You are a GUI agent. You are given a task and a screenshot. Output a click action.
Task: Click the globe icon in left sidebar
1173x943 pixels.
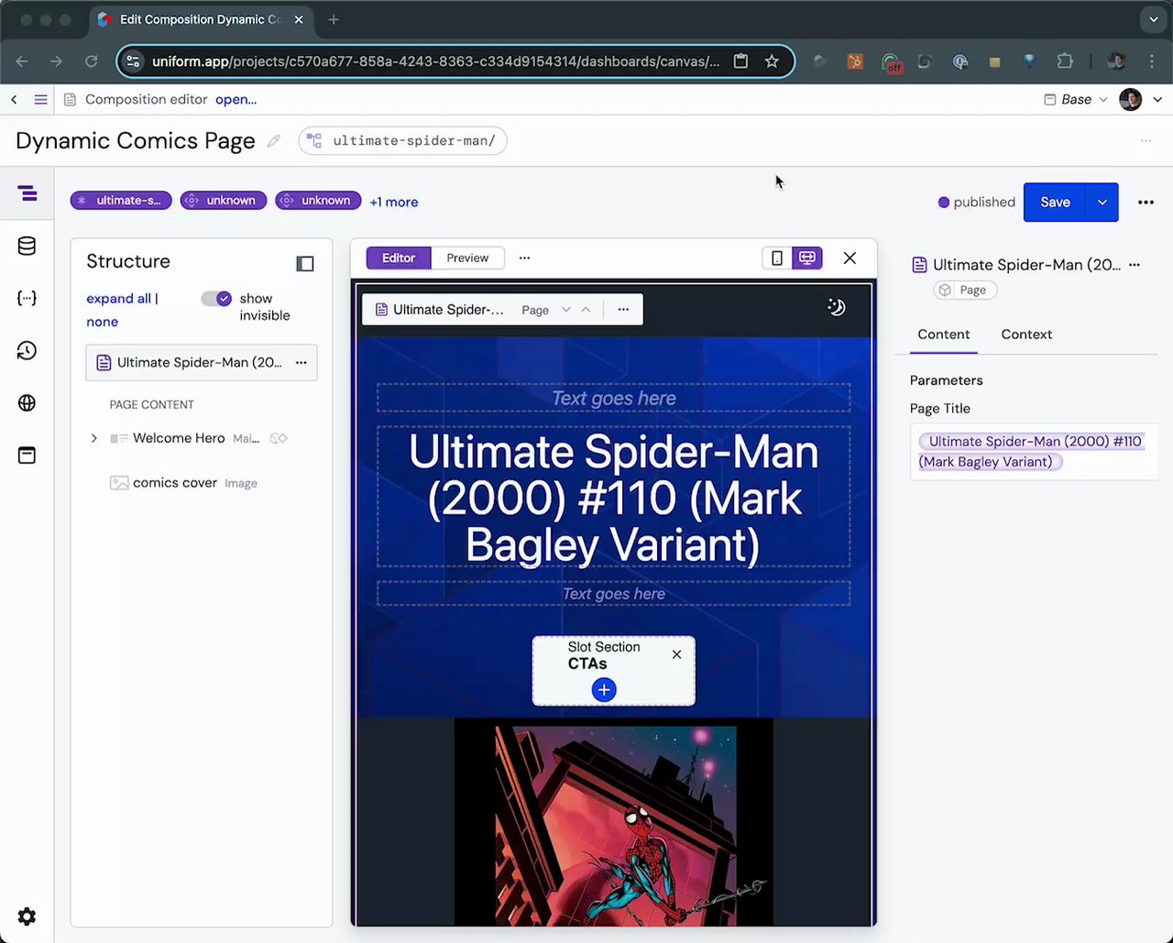point(27,403)
